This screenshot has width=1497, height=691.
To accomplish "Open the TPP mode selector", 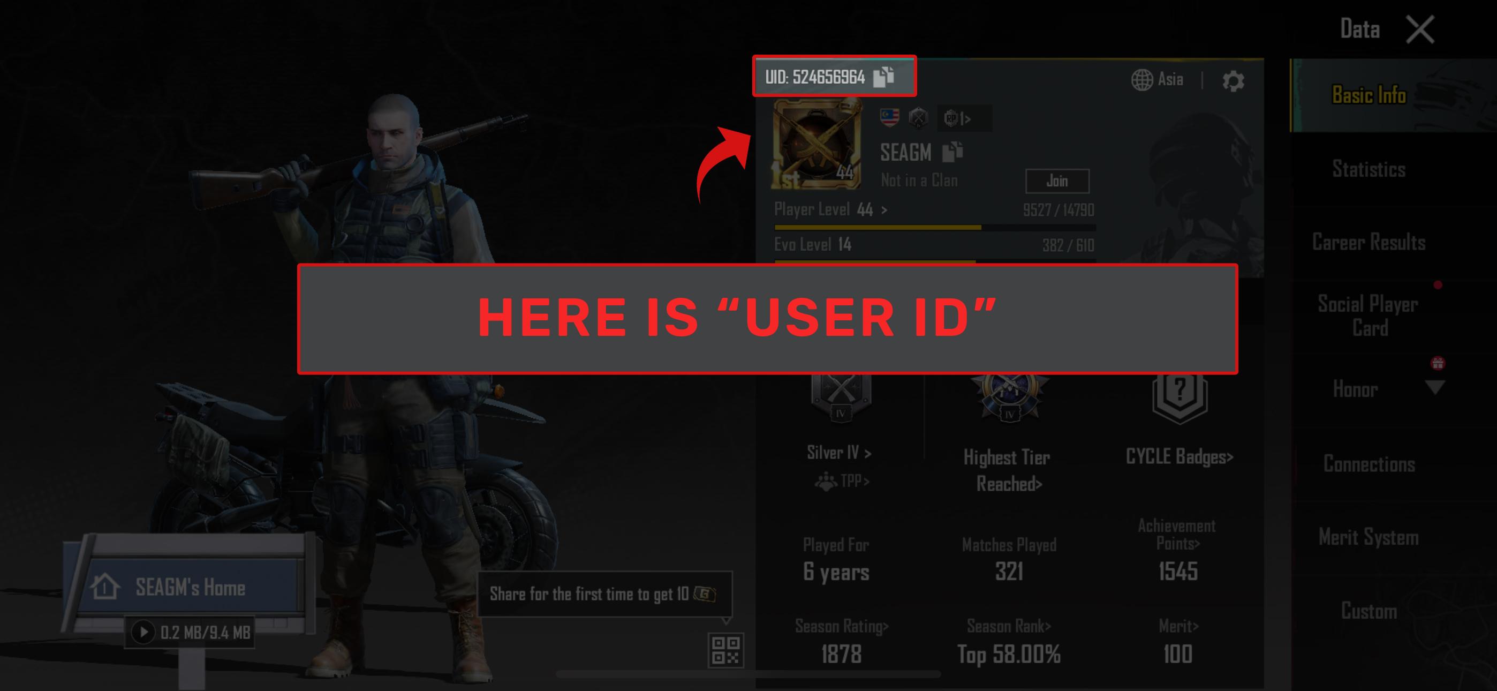I will pyautogui.click(x=842, y=481).
